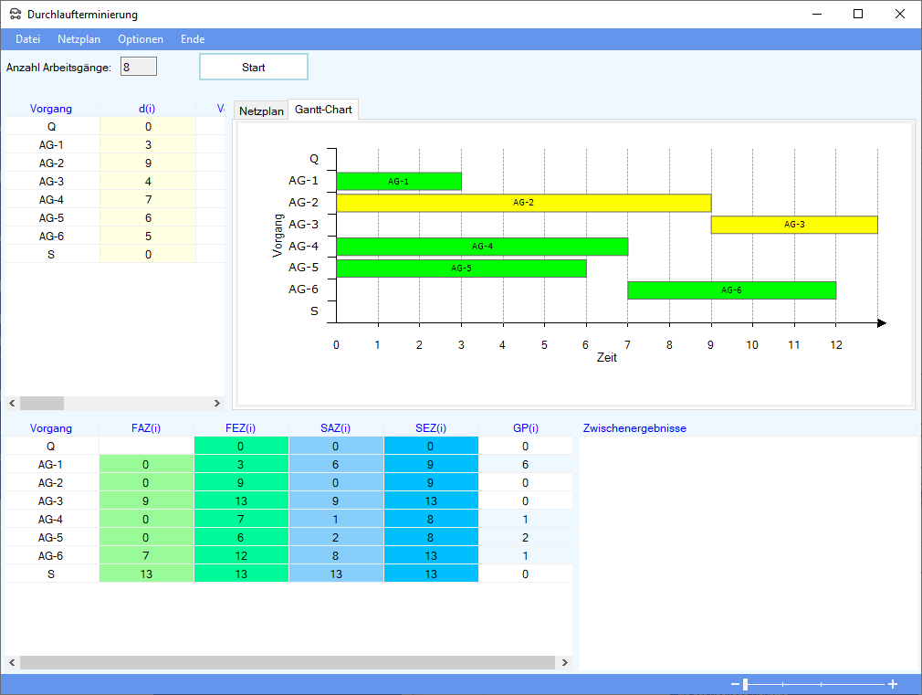
Task: Click right scroll arrow of upper d(i) table
Action: point(217,403)
